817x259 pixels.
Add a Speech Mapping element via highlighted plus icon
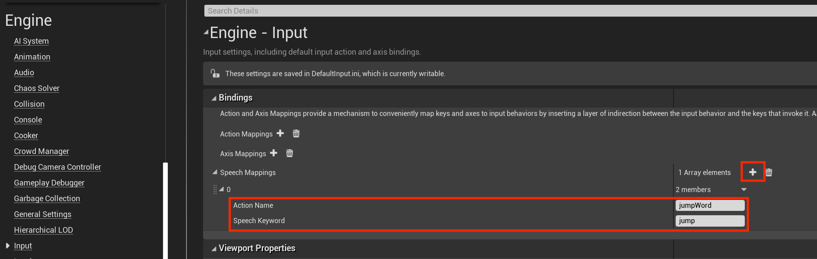[x=753, y=172]
